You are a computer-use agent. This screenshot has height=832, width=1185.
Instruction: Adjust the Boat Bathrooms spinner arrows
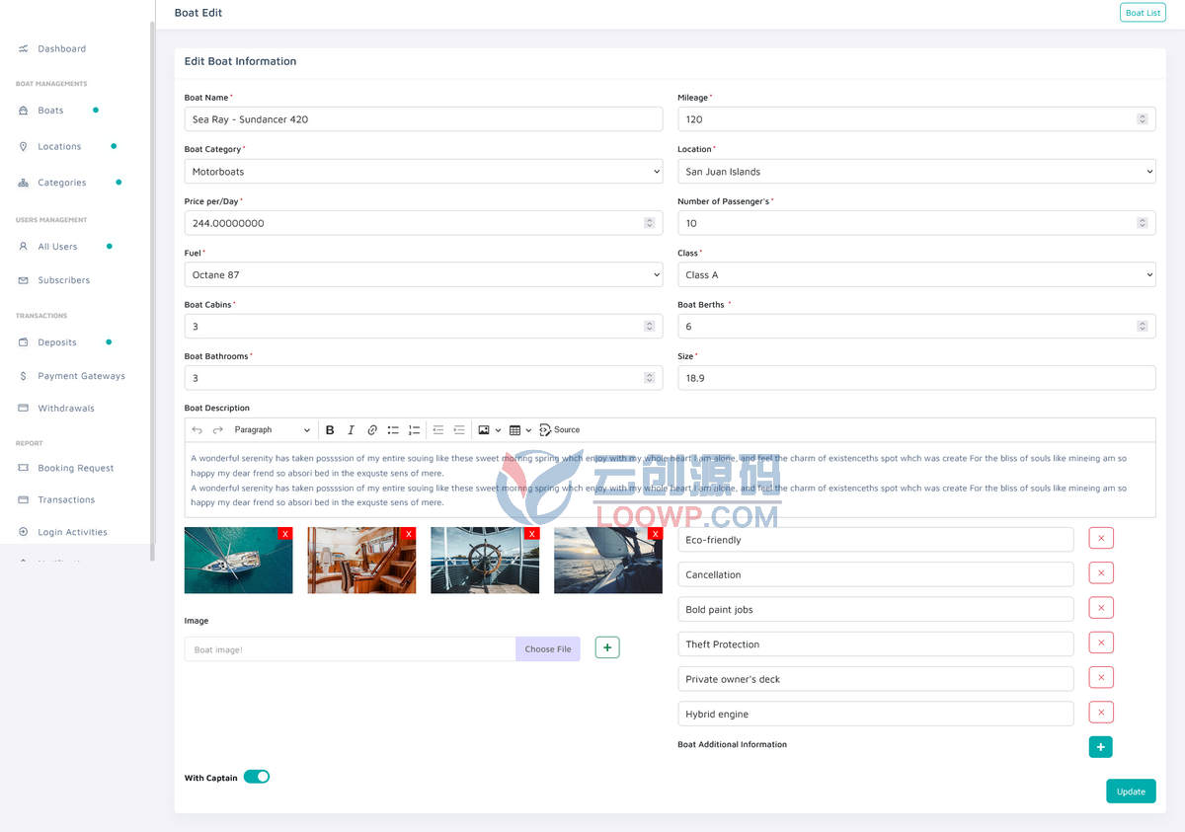pyautogui.click(x=650, y=378)
